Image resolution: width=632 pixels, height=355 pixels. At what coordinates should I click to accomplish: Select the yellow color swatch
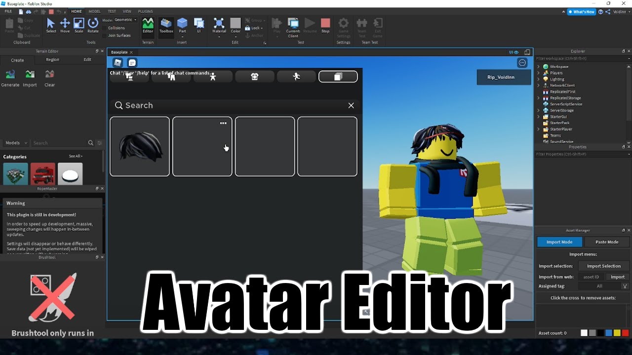click(x=617, y=333)
